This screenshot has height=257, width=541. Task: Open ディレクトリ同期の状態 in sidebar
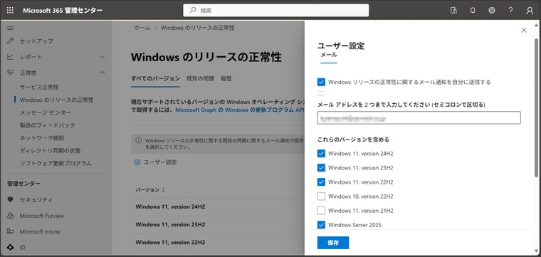pos(50,151)
